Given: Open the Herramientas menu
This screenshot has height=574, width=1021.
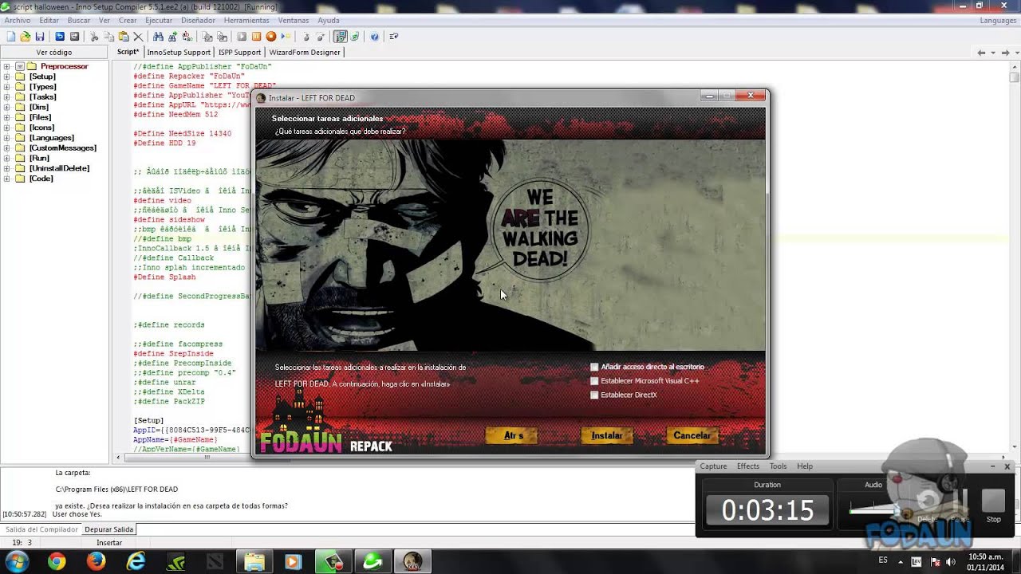Looking at the screenshot, I should click(246, 20).
